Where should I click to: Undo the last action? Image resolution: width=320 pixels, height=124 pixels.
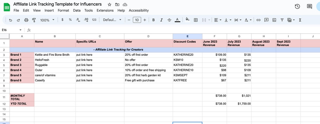point(11,20)
